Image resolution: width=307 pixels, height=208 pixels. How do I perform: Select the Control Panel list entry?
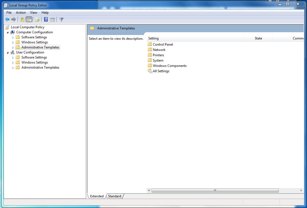(x=163, y=44)
